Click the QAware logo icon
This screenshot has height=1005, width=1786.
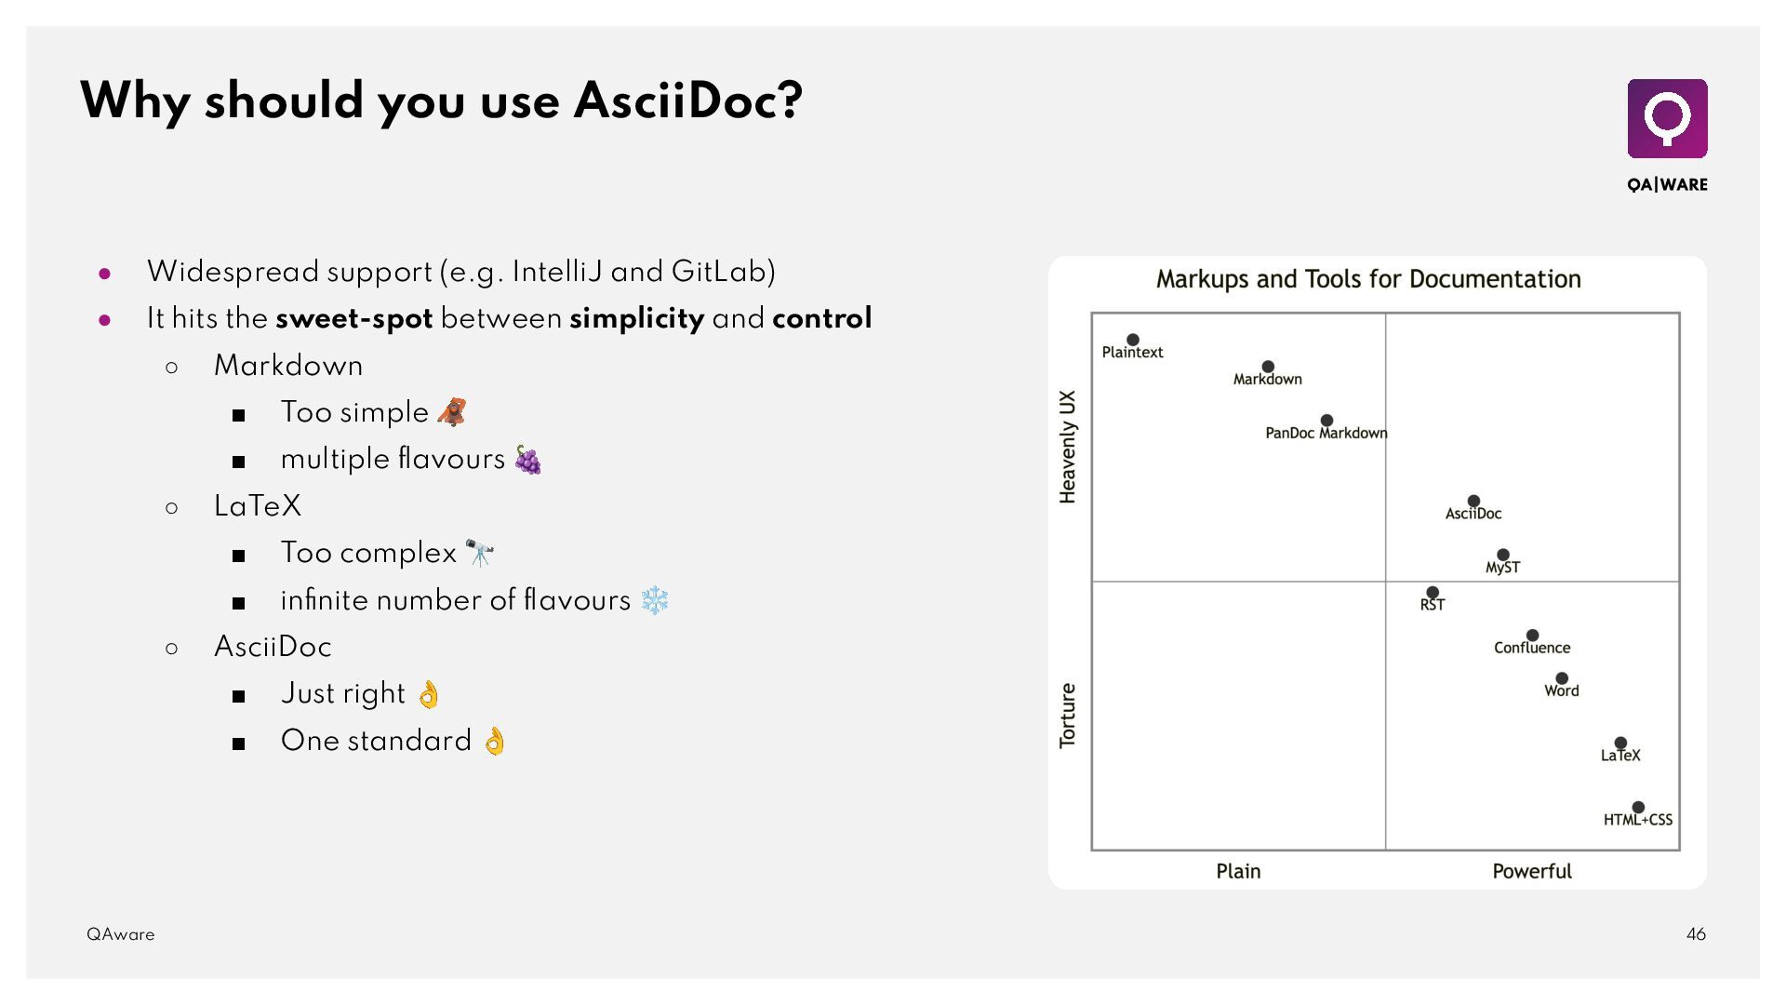click(x=1667, y=119)
